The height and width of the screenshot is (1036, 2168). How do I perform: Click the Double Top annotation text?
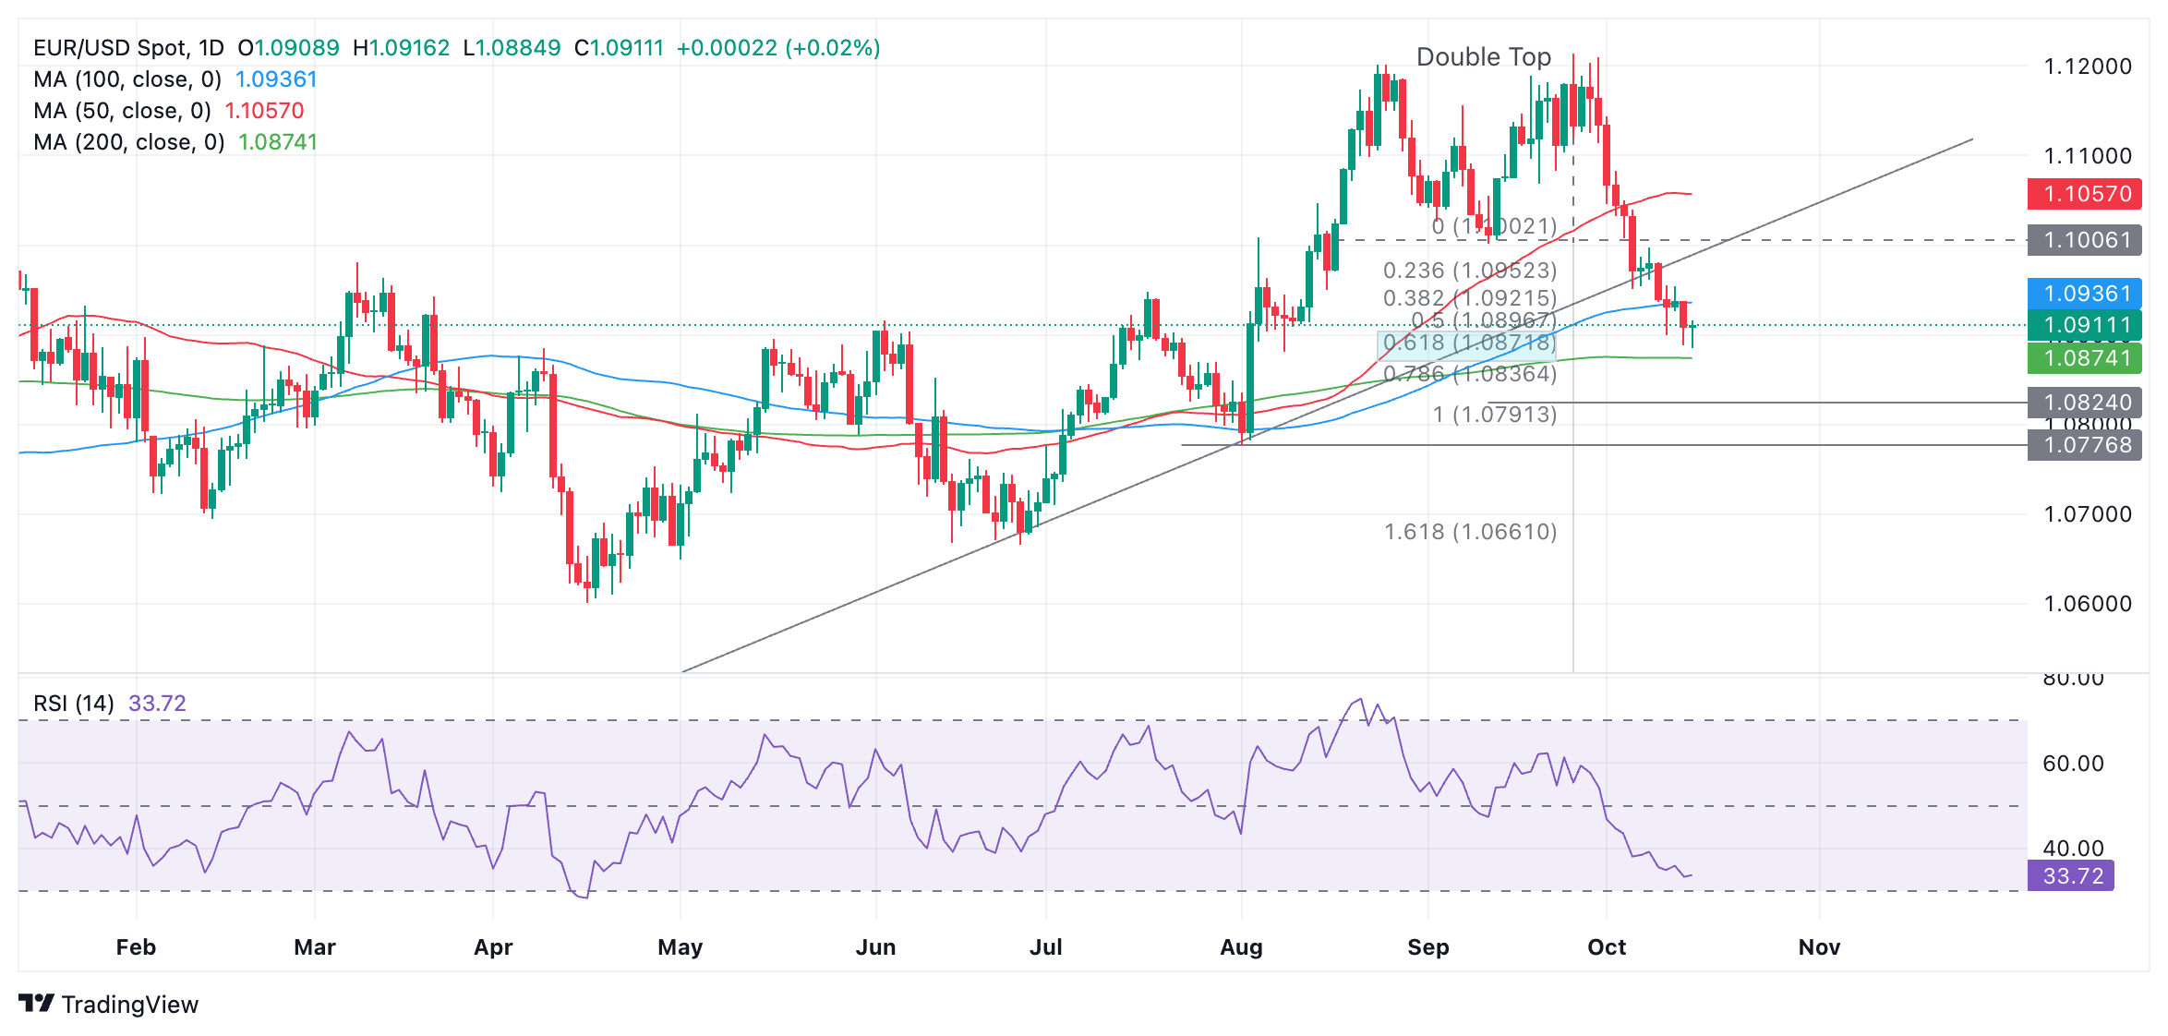pos(1483,57)
